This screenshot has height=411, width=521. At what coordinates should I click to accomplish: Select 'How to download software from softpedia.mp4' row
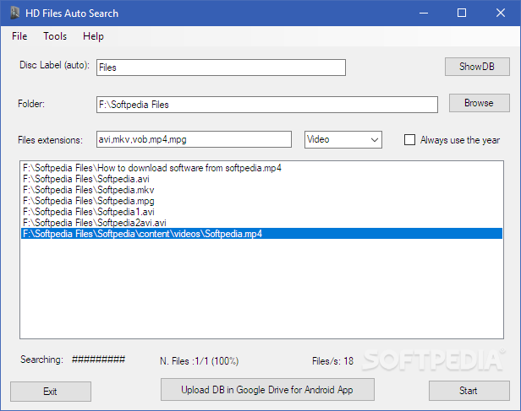pos(261,168)
